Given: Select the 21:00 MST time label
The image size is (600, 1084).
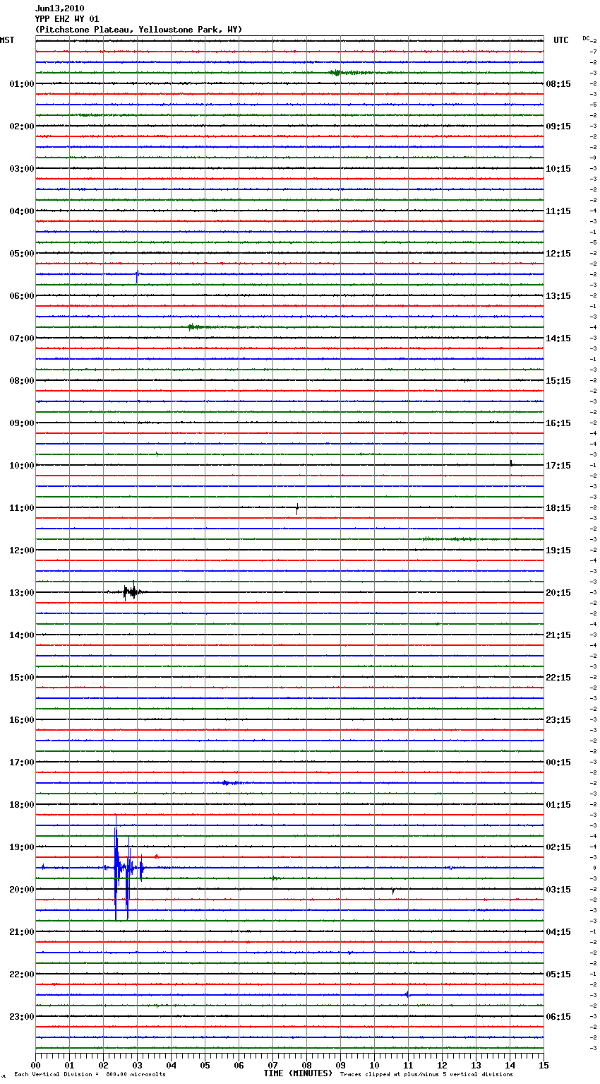Looking at the screenshot, I should [22, 932].
